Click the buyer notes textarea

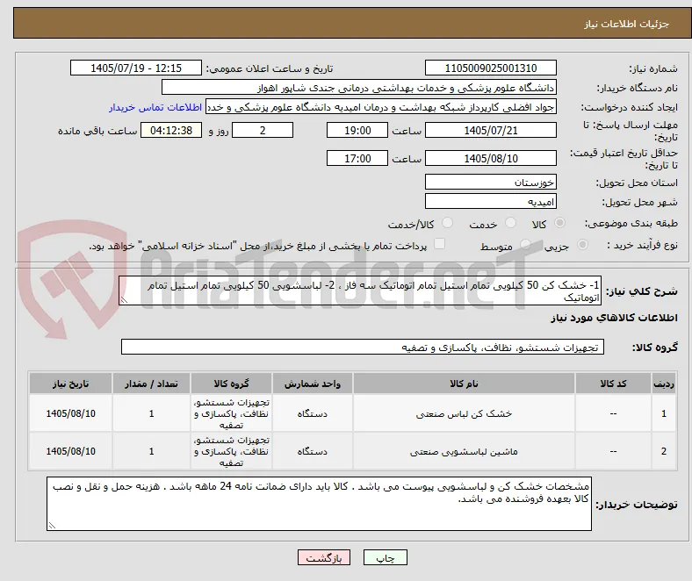pos(319,504)
